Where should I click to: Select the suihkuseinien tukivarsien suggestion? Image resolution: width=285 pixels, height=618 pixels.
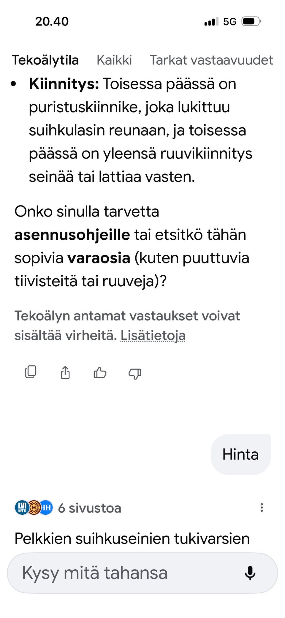[x=132, y=538]
